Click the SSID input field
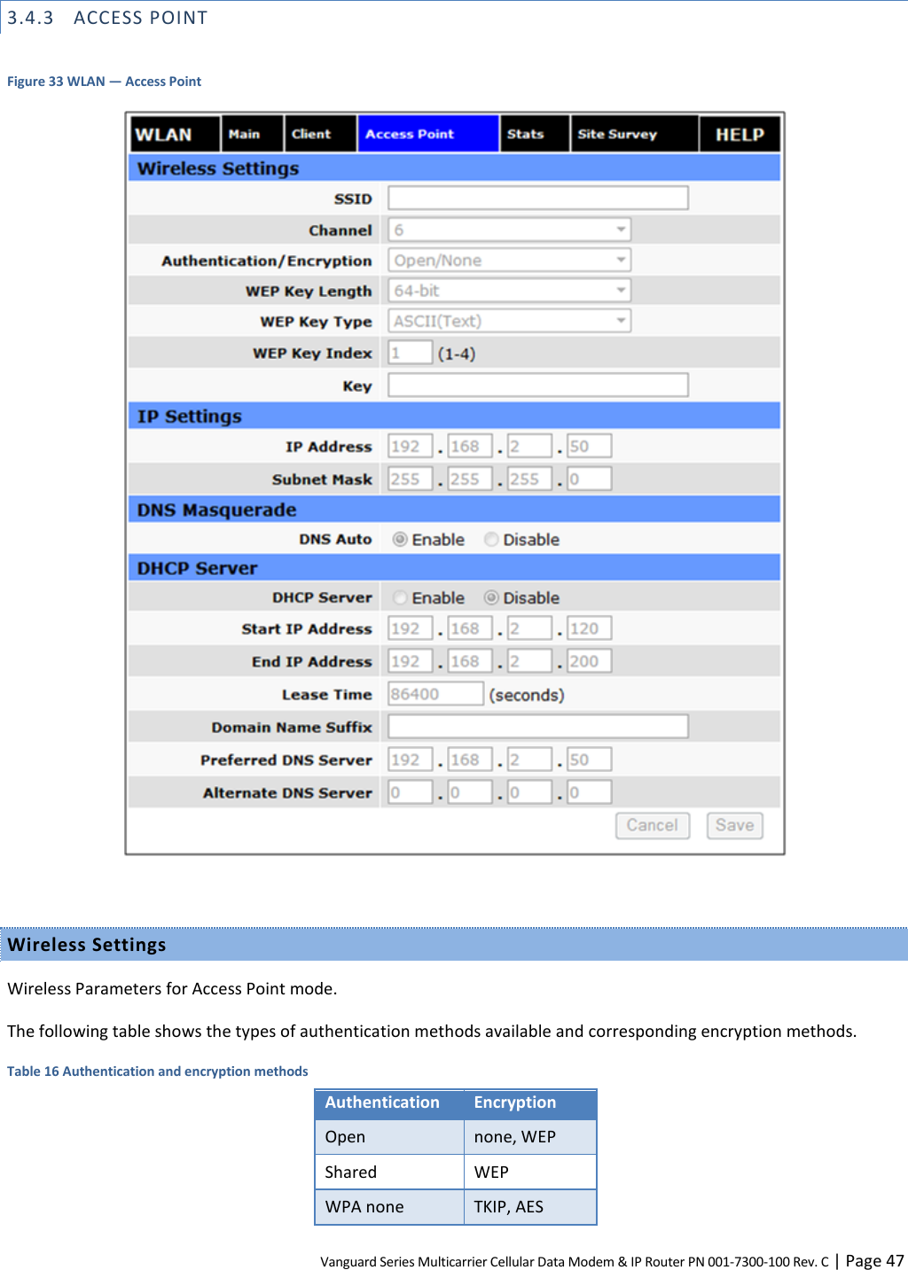This screenshot has height=1270, width=908. pyautogui.click(x=538, y=198)
